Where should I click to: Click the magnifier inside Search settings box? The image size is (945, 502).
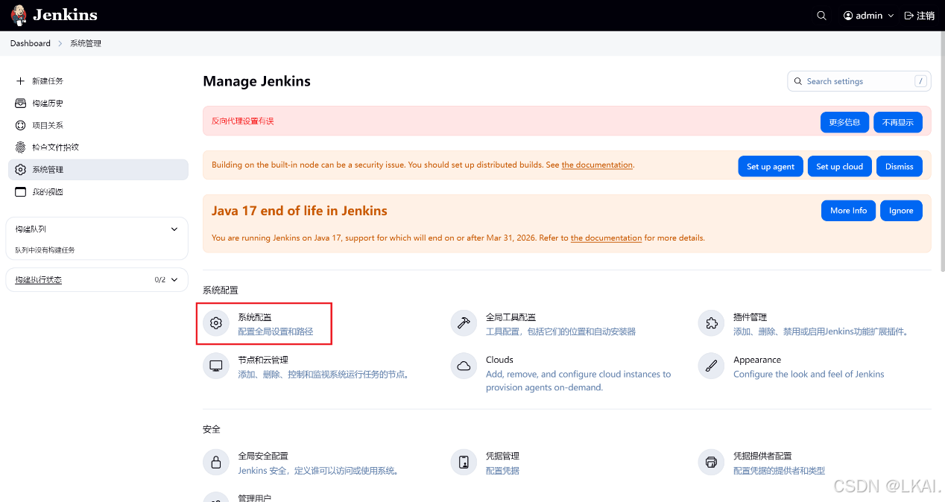click(798, 81)
